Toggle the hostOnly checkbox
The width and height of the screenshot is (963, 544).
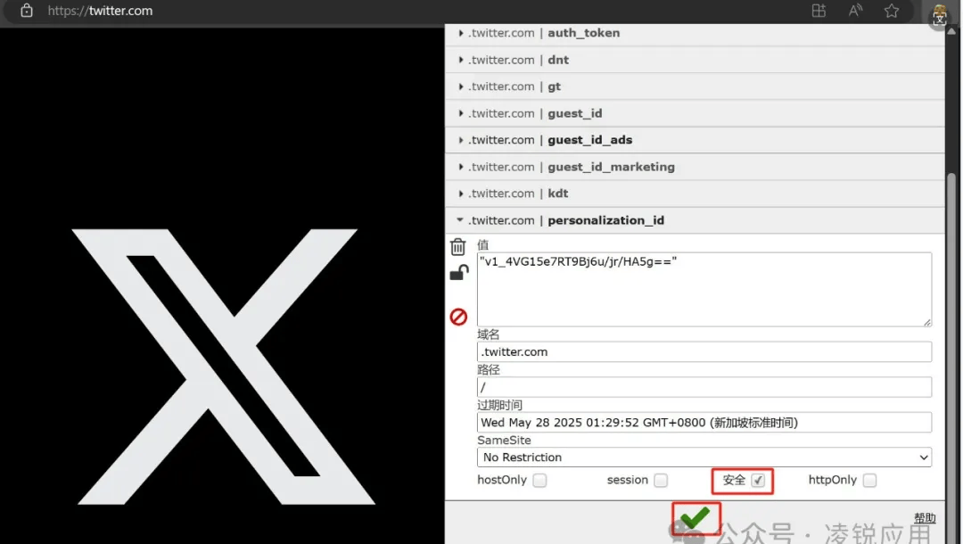(x=539, y=480)
